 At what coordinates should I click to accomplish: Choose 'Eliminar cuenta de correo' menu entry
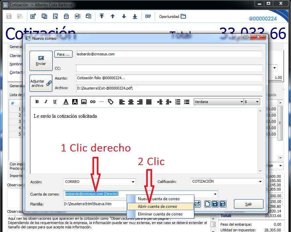pos(160,214)
